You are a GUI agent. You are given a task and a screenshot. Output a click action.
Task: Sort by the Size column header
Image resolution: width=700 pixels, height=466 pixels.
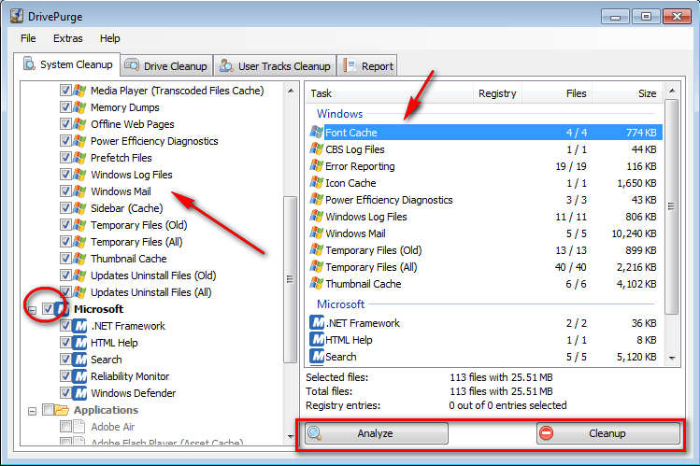tap(627, 93)
